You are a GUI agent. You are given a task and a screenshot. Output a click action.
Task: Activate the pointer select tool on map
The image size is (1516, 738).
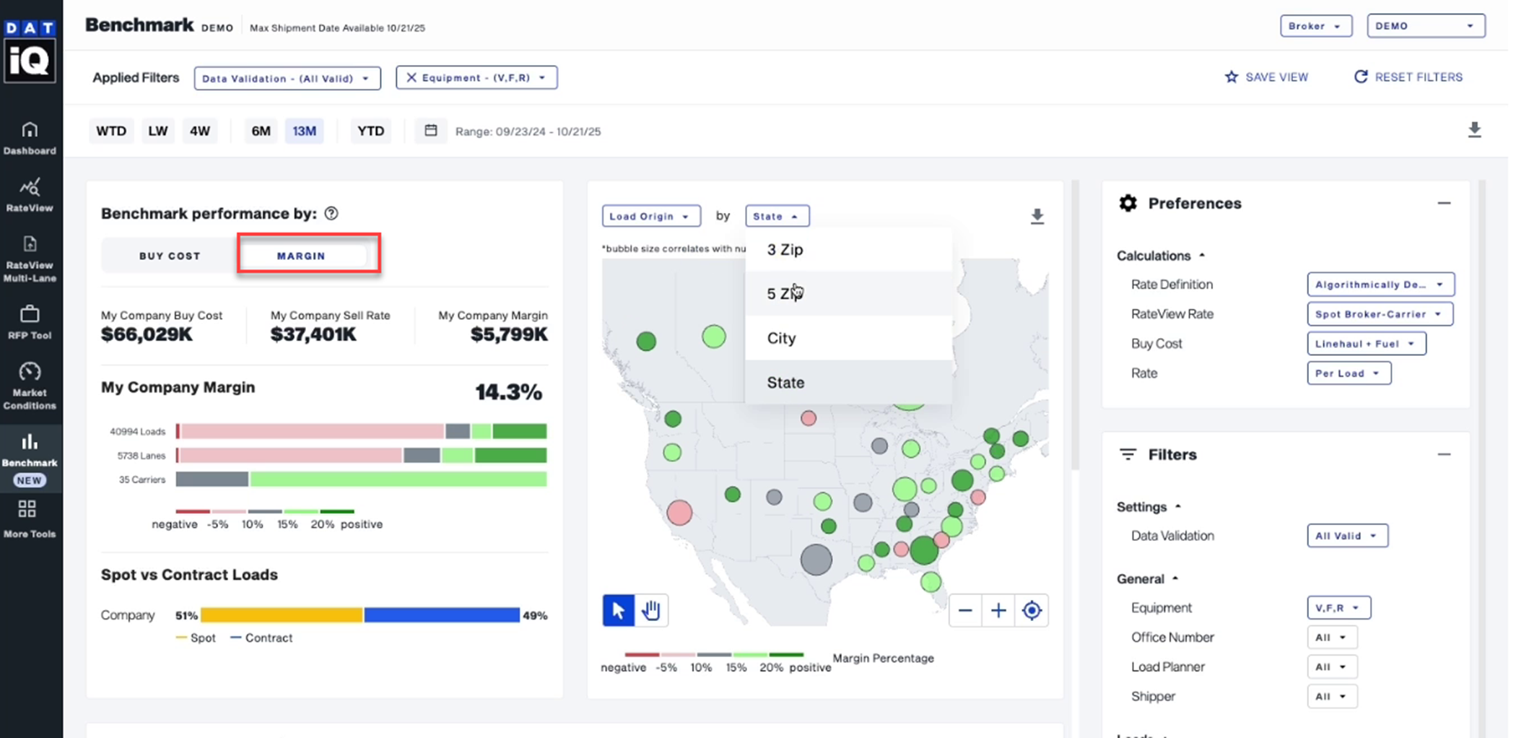(x=619, y=610)
